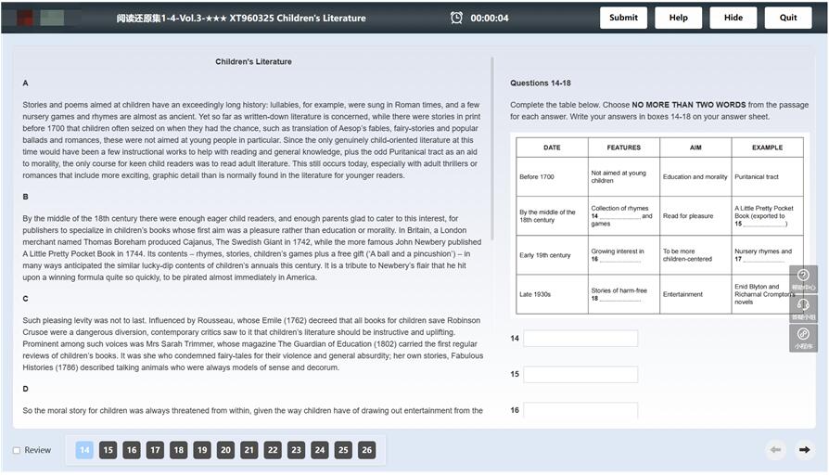Click the 'Before 1700' table cell

click(552, 176)
